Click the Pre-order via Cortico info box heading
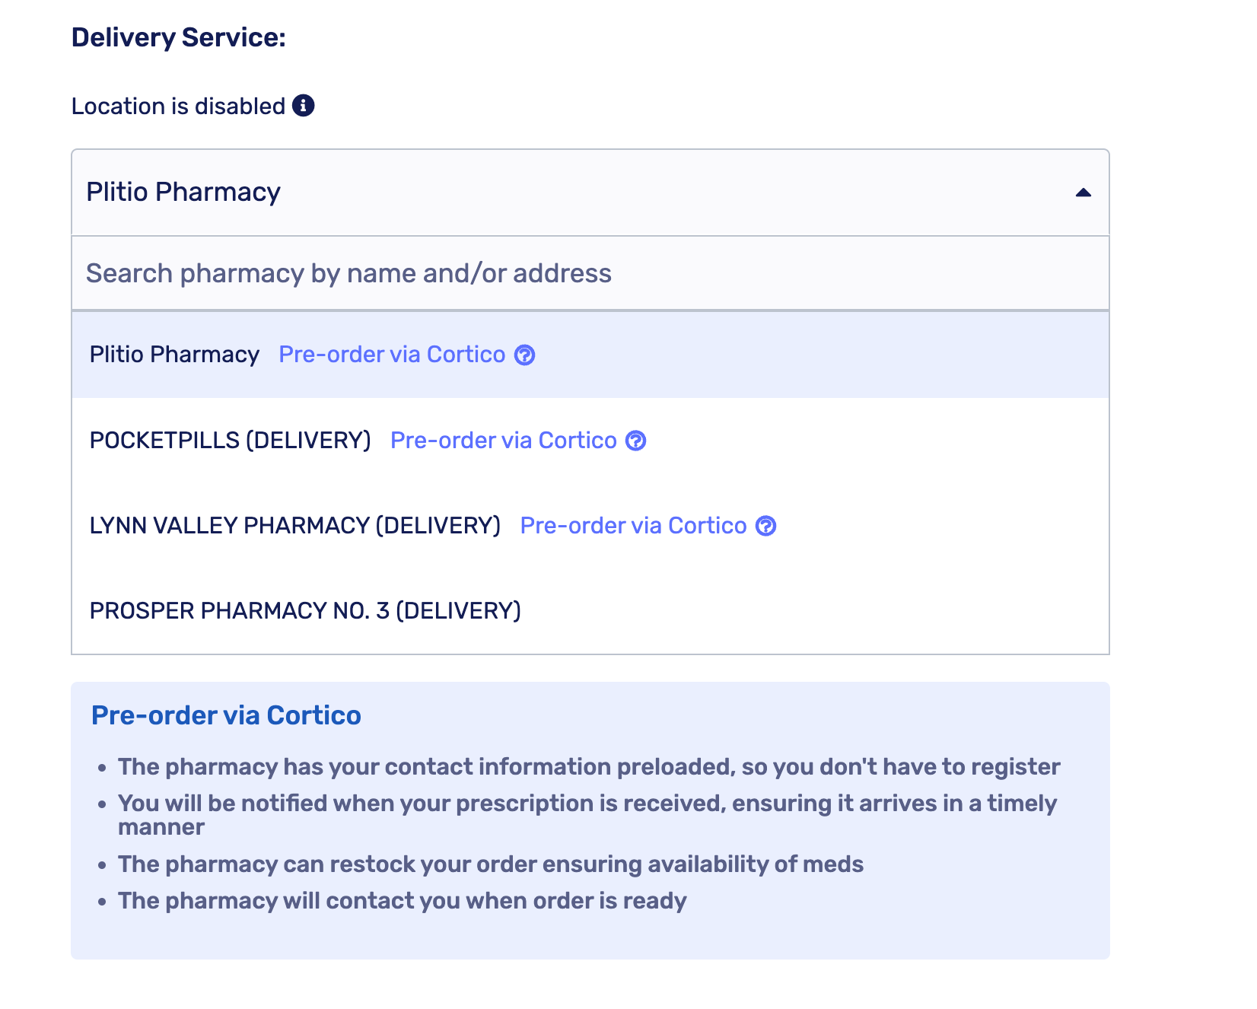Viewport: 1257px width, 1009px height. [x=226, y=715]
